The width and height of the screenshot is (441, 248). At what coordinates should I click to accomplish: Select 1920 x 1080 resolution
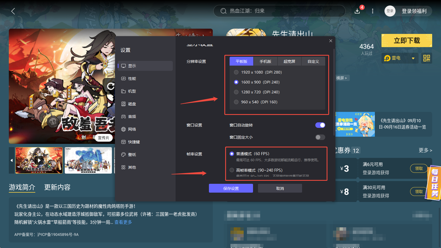[236, 72]
